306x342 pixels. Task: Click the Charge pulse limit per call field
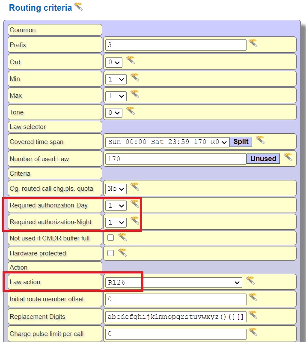[175, 334]
